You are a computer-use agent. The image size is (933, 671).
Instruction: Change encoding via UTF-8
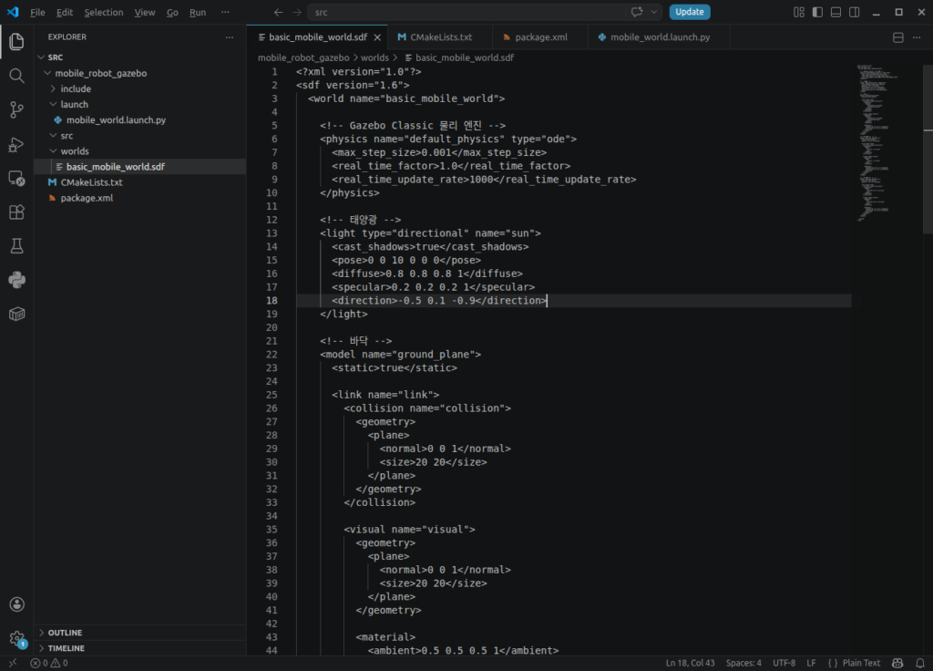tap(784, 663)
